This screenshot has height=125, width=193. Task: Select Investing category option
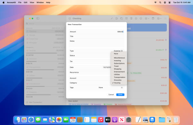[119, 61]
